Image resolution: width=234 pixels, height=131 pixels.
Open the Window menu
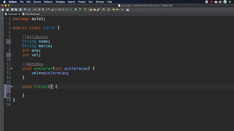click(100, 2)
